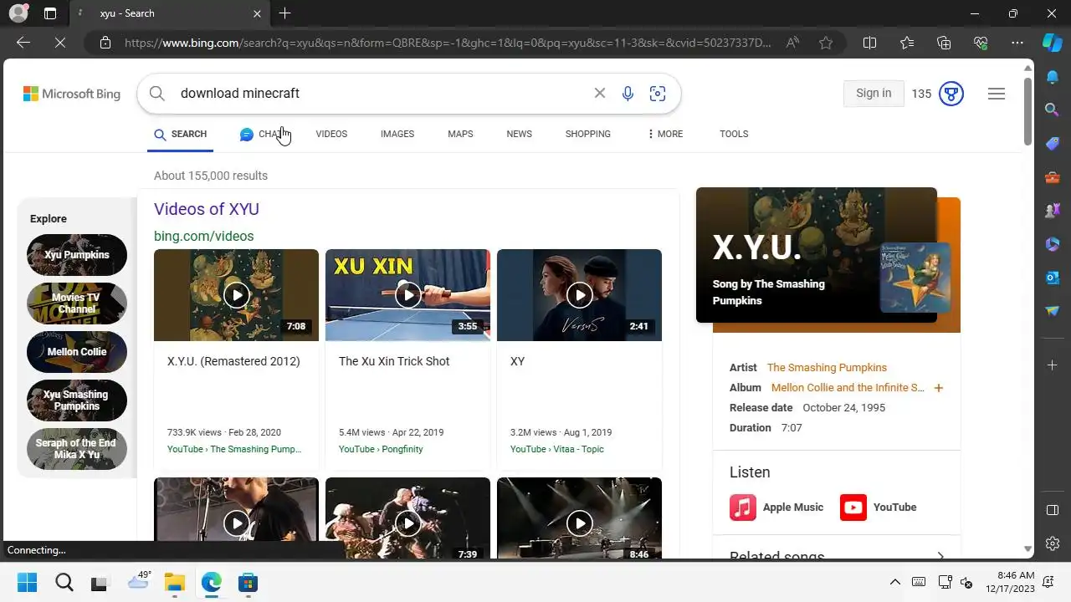This screenshot has width=1071, height=602.
Task: Open Microsoft Bing logo home
Action: 72,94
